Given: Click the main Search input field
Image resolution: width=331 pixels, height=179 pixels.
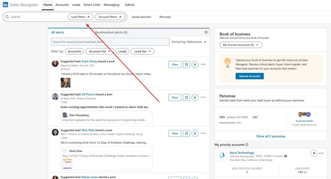Looking at the screenshot, I should (x=38, y=17).
